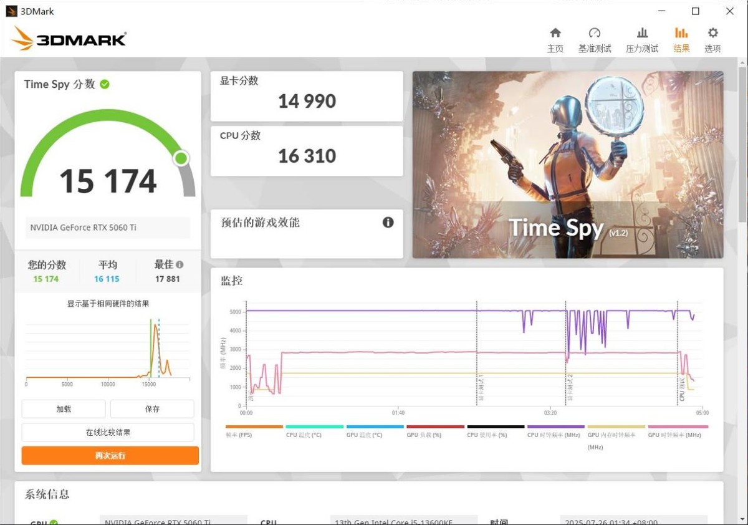The width and height of the screenshot is (748, 525).
Task: Click the 显卡测试 2 marker in monitoring graph
Action: pyautogui.click(x=570, y=387)
